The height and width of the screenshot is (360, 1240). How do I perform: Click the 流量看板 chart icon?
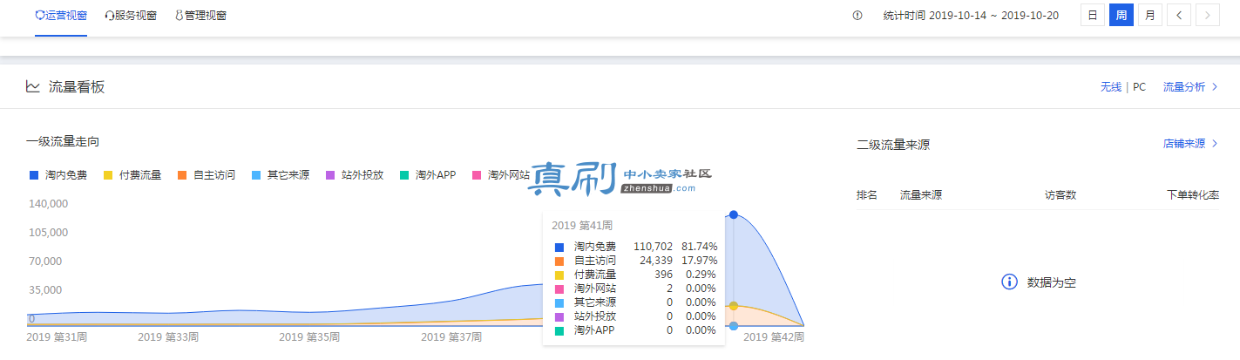pos(33,86)
